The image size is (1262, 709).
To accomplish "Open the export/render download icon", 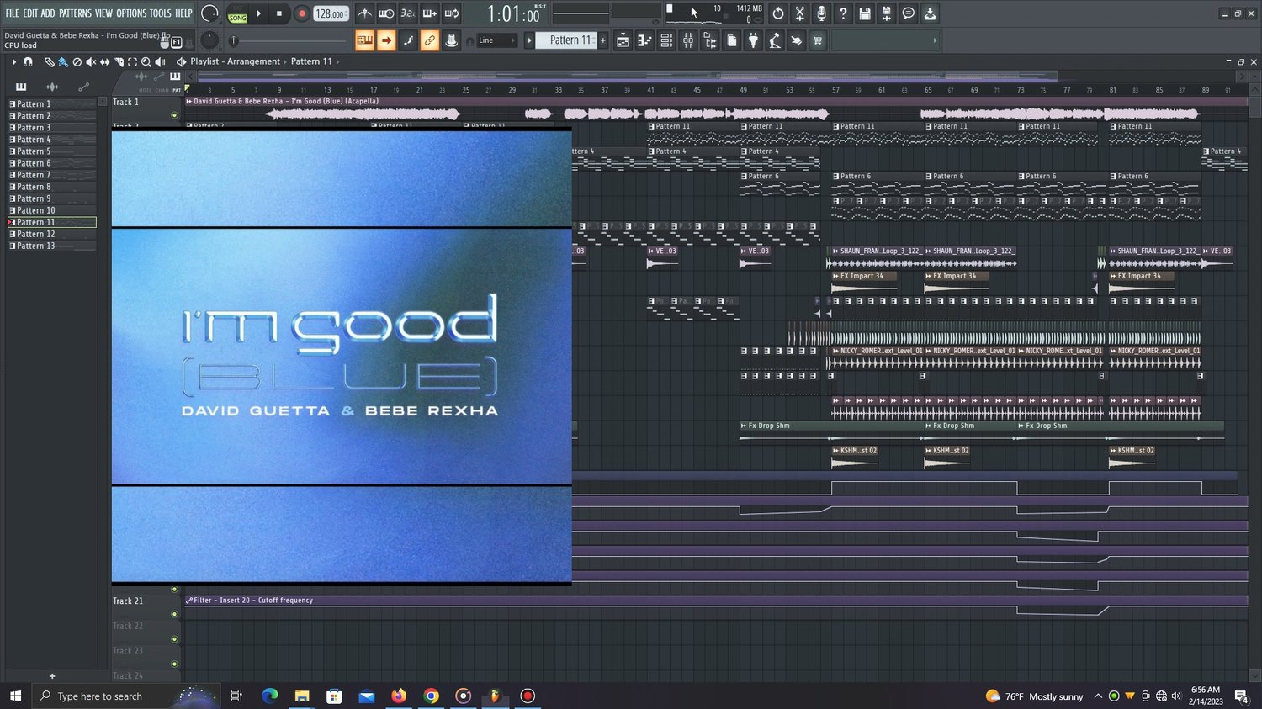I will [930, 13].
